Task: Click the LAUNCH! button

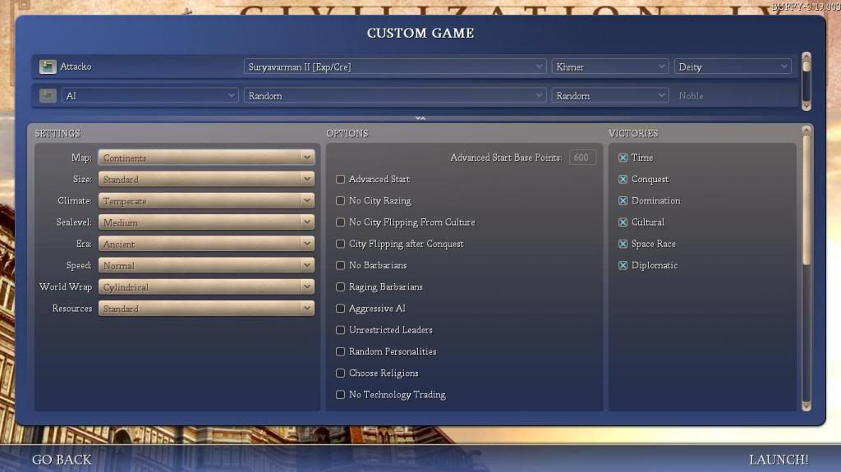Action: click(x=779, y=460)
